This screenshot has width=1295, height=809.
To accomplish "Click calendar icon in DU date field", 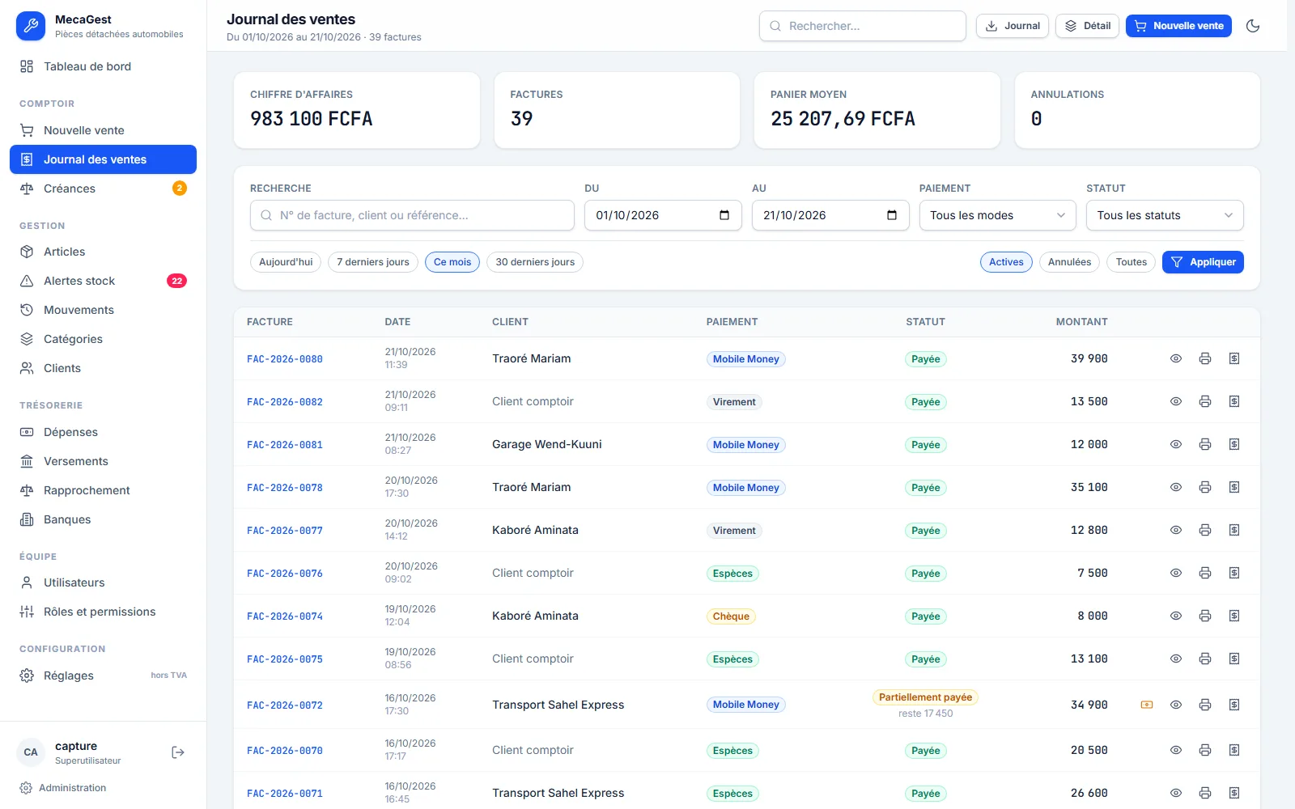I will coord(724,215).
